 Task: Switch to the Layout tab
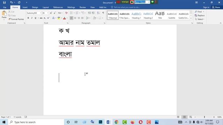tap(46, 7)
